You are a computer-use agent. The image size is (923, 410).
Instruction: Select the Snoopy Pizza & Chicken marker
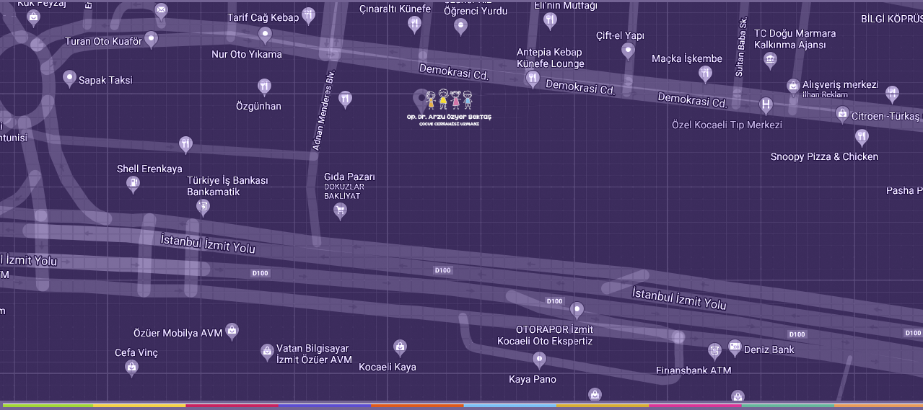(x=862, y=137)
